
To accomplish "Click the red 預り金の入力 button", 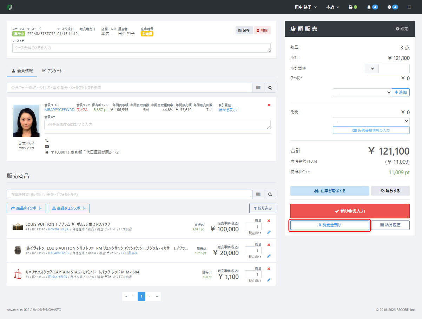I will (x=350, y=211).
